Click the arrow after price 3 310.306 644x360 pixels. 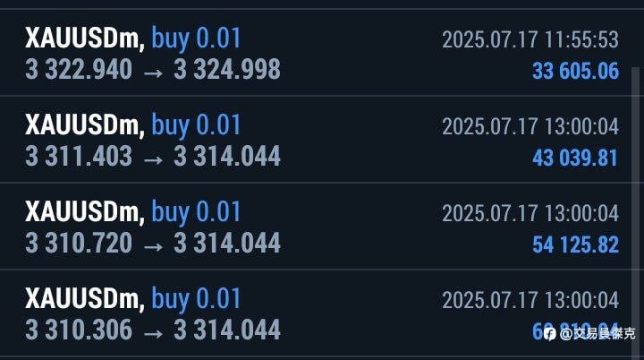click(153, 334)
